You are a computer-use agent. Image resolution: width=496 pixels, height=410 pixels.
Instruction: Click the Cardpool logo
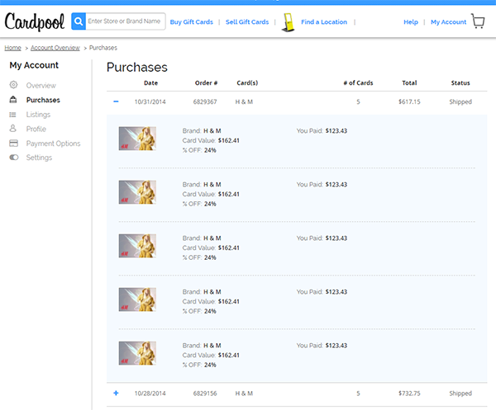pos(35,21)
